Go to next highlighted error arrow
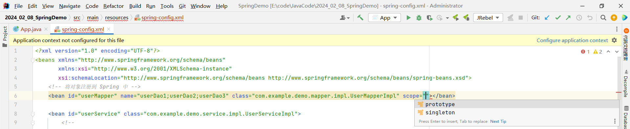The width and height of the screenshot is (630, 129). [x=617, y=52]
